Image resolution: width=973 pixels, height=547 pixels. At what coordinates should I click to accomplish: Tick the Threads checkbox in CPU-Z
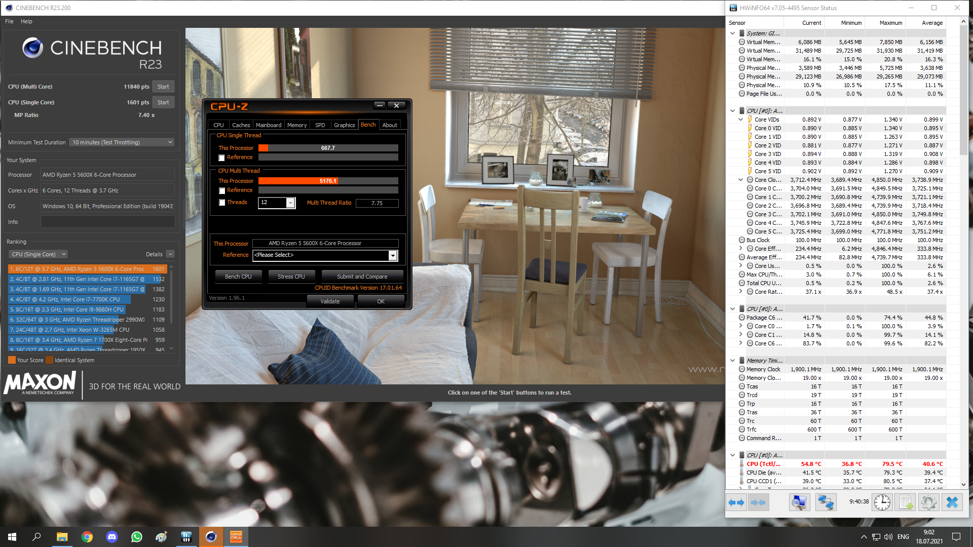point(222,203)
